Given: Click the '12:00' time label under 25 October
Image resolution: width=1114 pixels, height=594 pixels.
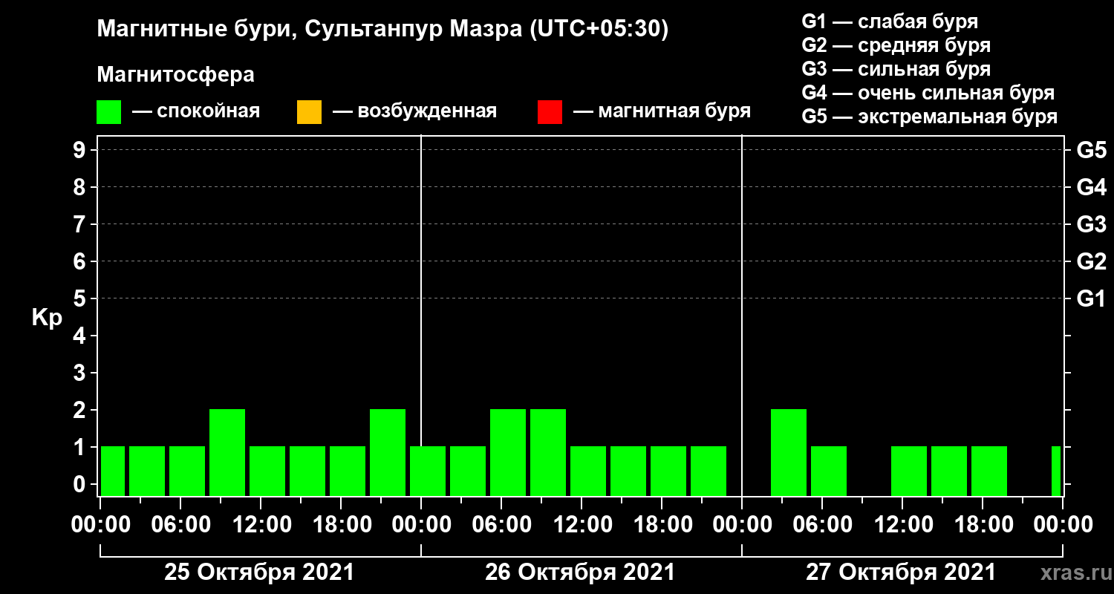Looking at the screenshot, I should (x=261, y=524).
